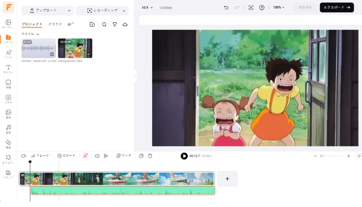Open the Elements sidebar panel
The image size is (362, 207).
tap(8, 144)
